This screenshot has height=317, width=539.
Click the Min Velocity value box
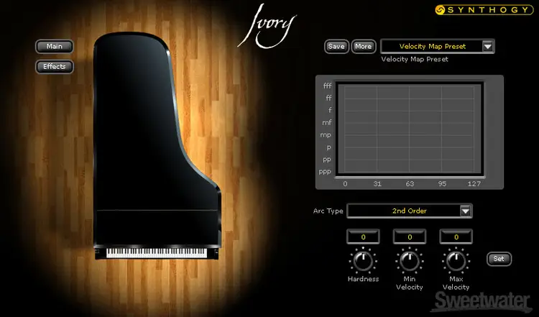pos(410,237)
